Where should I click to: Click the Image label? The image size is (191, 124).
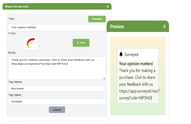coord(12,33)
